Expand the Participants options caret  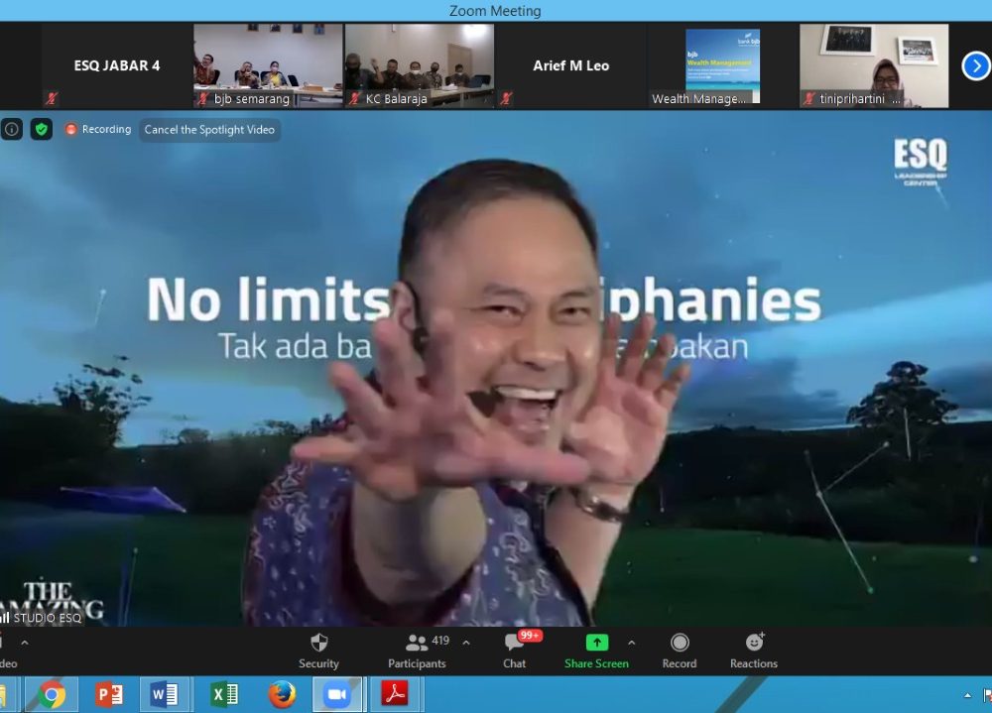(466, 643)
